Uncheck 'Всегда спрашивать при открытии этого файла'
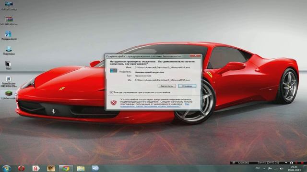307x172 pixels. pos(111,92)
